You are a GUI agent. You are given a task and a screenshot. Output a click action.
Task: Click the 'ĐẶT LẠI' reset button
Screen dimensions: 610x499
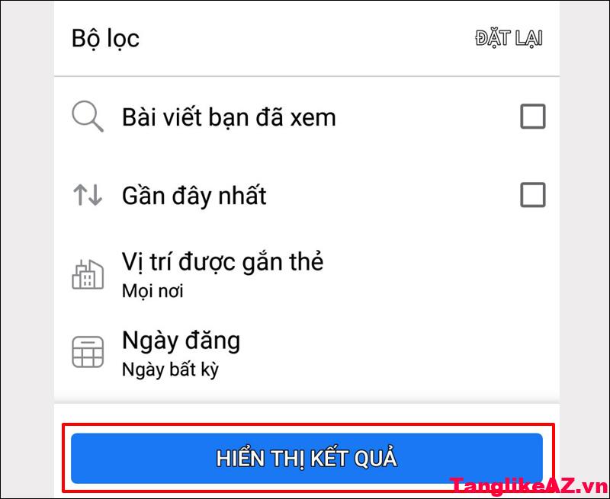click(x=509, y=38)
